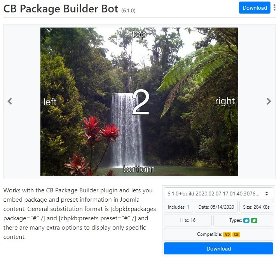This screenshot has width=279, height=261.
Task: Click the Date 05/14/2020 info box
Action: click(x=216, y=207)
